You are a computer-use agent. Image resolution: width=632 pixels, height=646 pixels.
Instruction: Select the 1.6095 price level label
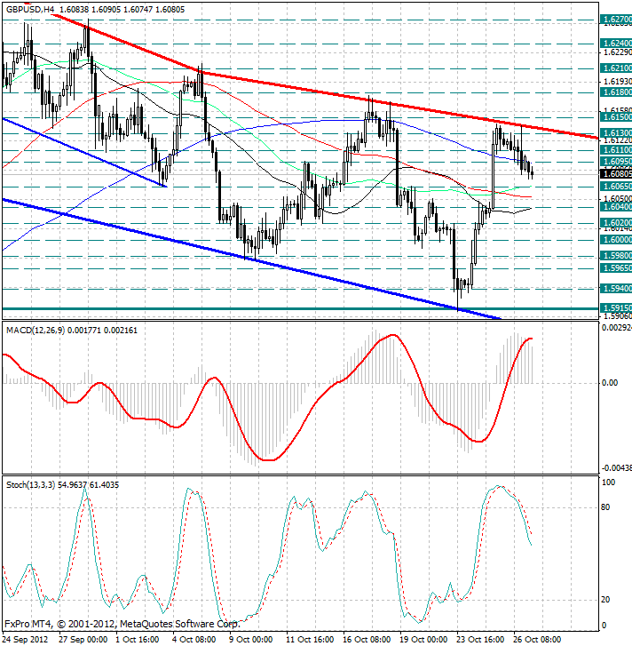pos(616,162)
